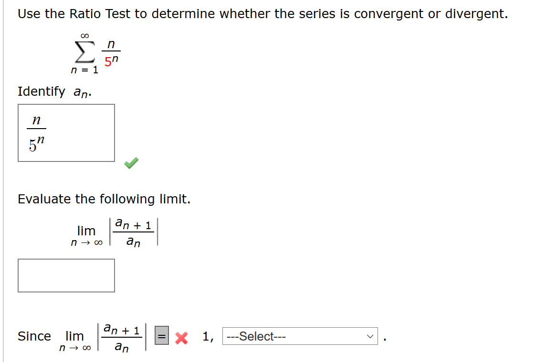The width and height of the screenshot is (557, 362).
Task: Select the --Select-- placeholder option text
Action: coord(255,336)
